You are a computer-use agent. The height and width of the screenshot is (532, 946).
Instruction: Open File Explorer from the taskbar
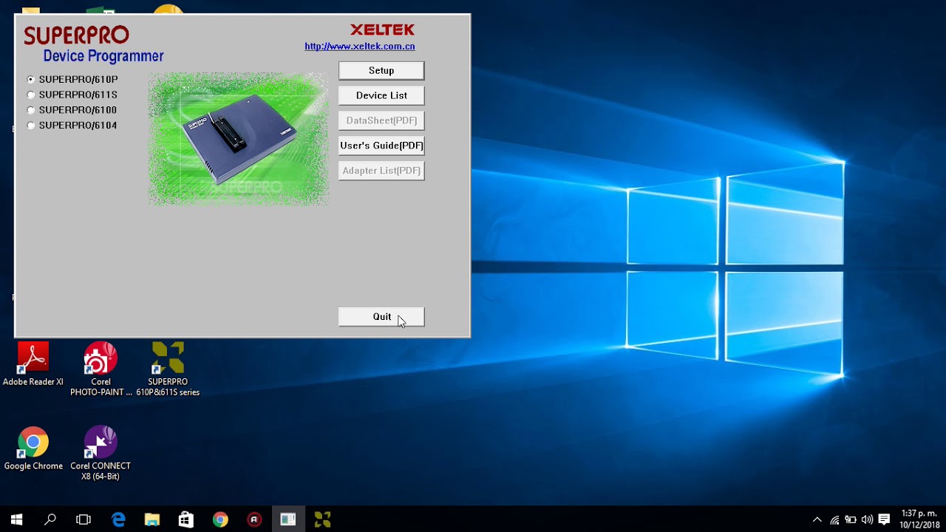click(x=152, y=519)
